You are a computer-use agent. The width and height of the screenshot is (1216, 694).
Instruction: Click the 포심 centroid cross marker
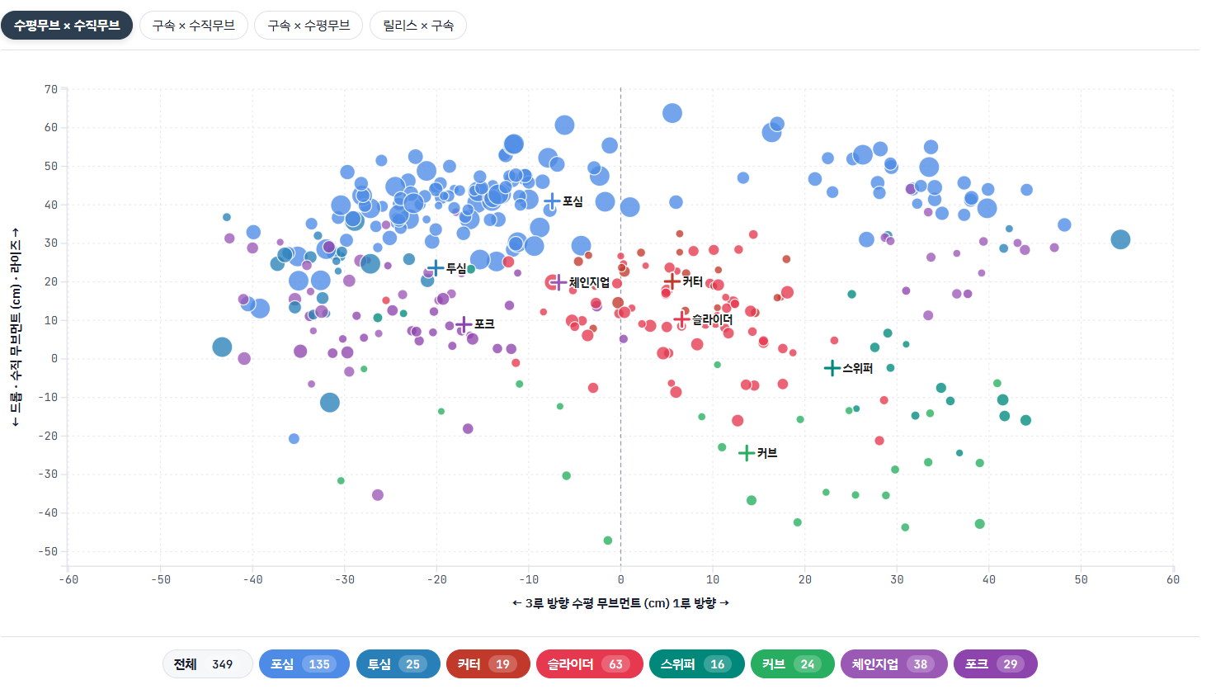[552, 201]
